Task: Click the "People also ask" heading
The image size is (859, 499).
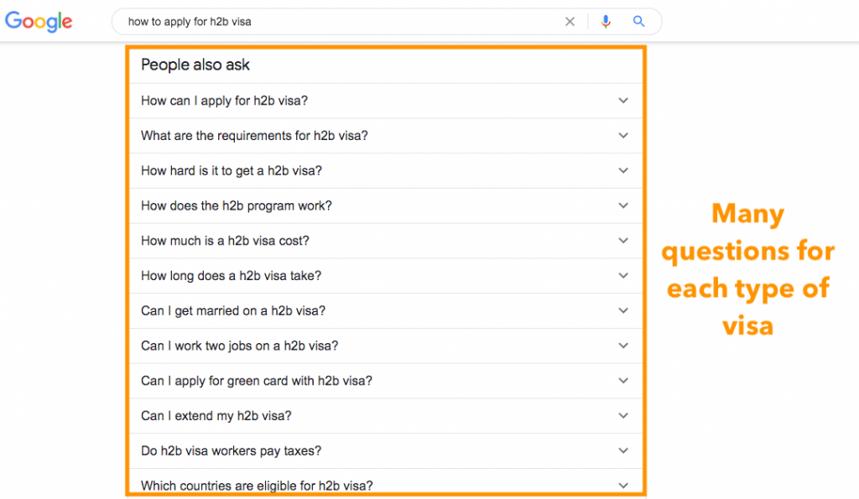Action: (195, 65)
